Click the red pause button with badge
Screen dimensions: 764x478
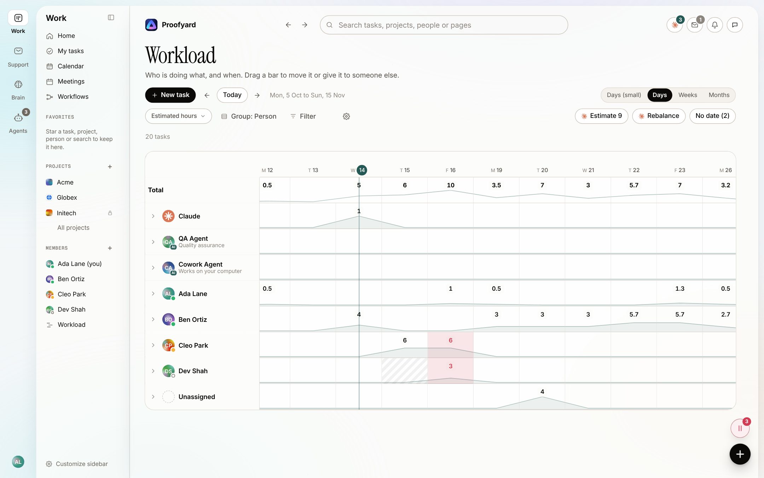click(x=740, y=428)
